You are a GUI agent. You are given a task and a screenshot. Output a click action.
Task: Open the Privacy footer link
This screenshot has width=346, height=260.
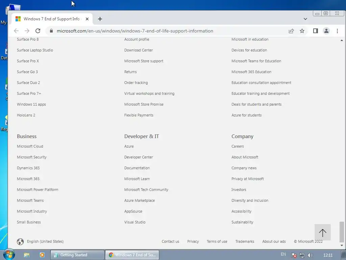193,241
